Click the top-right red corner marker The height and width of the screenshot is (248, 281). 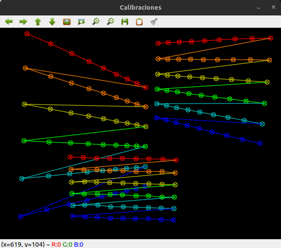[x=270, y=38]
